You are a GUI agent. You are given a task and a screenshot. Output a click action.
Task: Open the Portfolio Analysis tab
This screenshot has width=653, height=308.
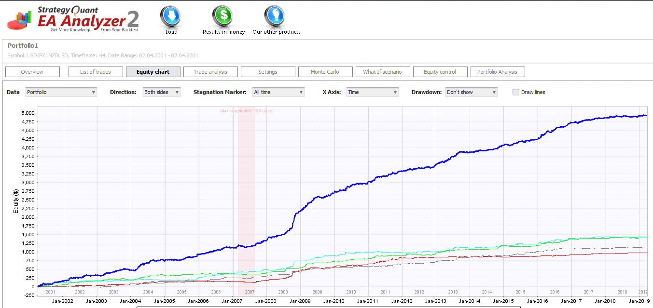pos(497,72)
